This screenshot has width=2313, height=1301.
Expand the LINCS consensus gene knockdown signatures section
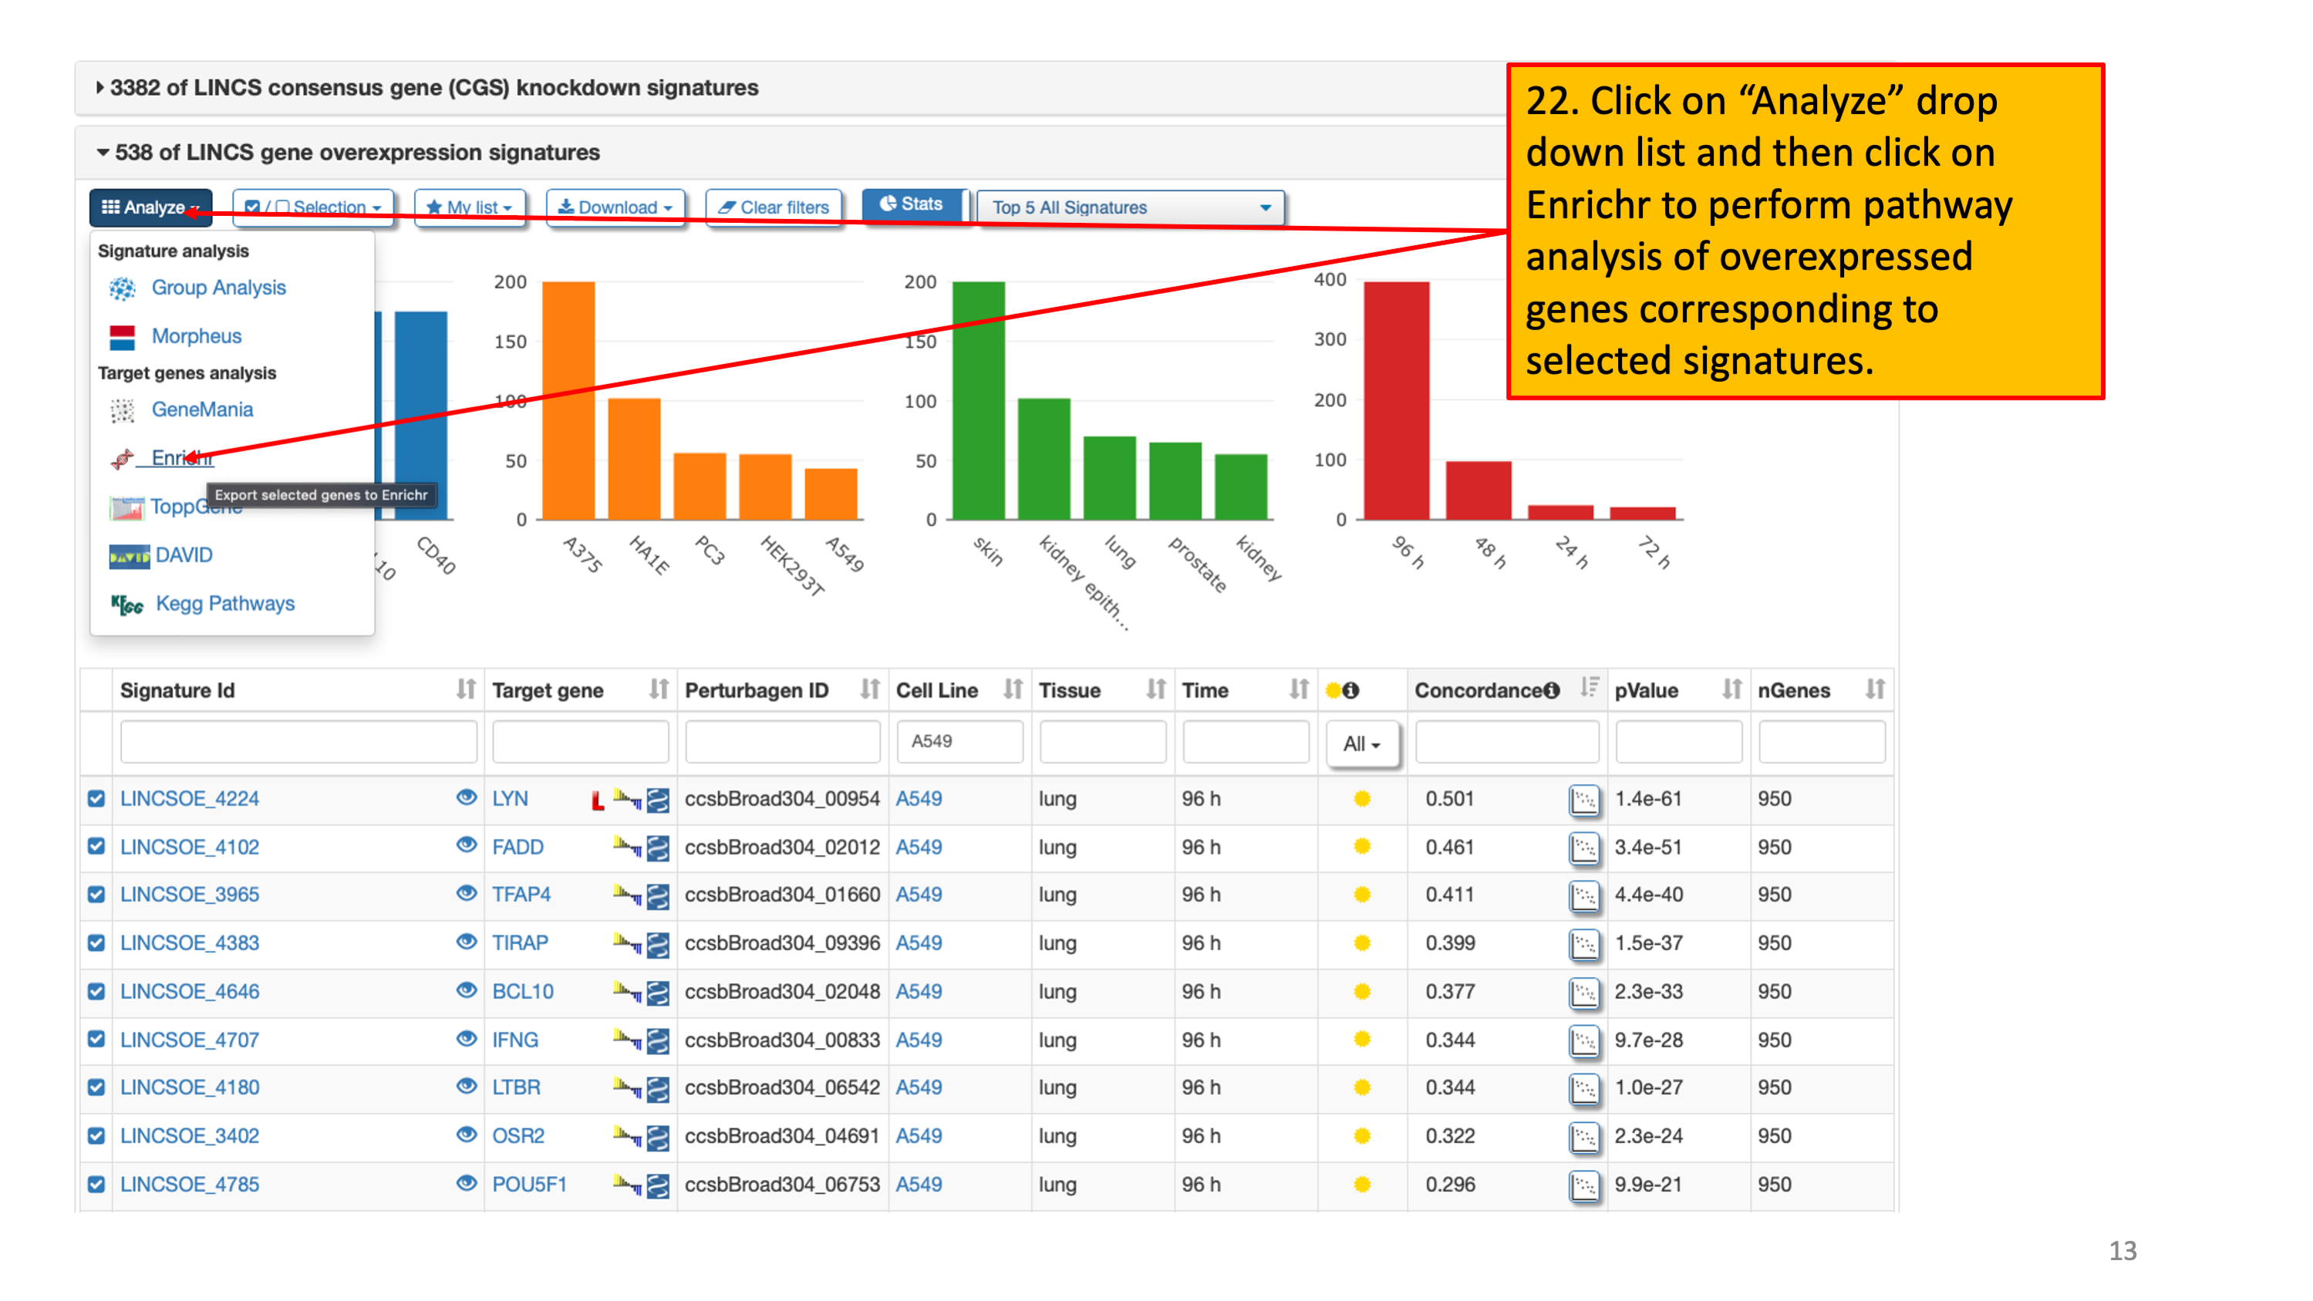pos(431,88)
